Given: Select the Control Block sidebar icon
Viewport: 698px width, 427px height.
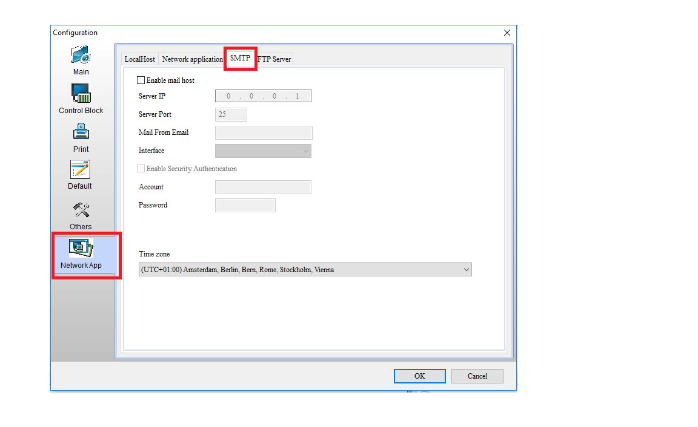Looking at the screenshot, I should (x=81, y=94).
